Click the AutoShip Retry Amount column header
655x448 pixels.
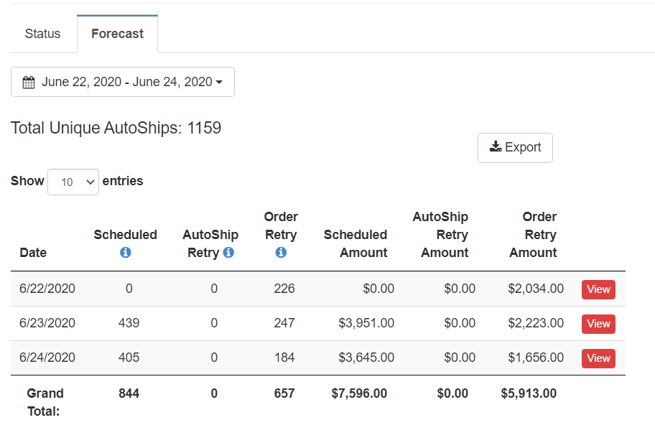440,235
